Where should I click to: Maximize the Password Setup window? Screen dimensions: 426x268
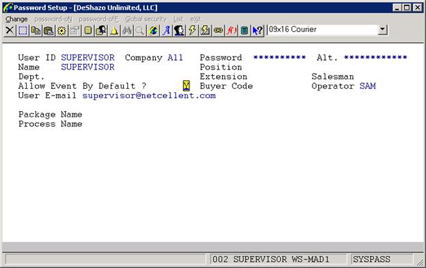[407, 8]
